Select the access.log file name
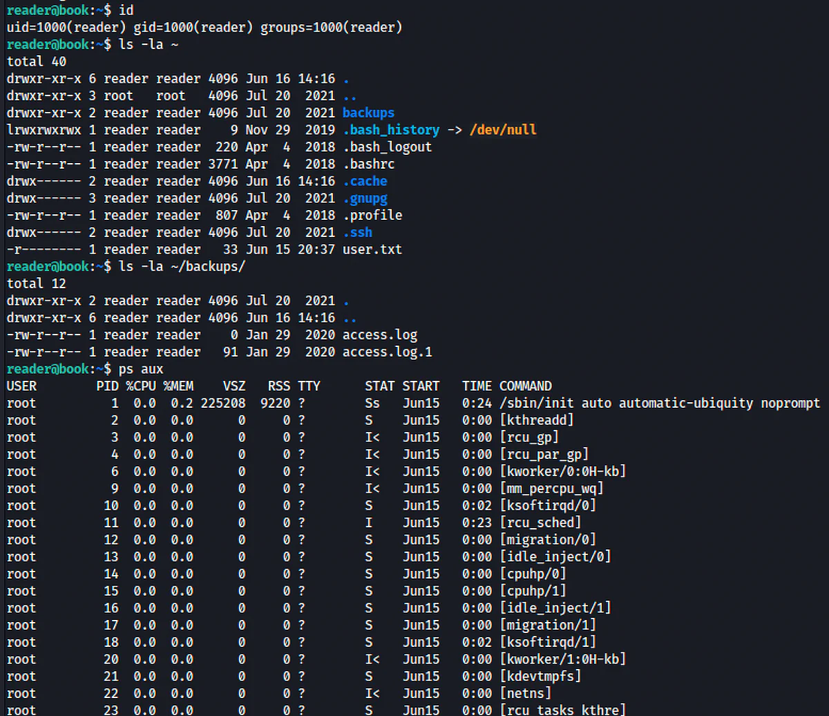 380,335
